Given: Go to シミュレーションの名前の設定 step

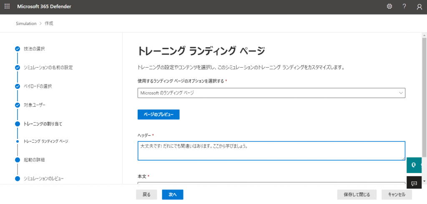Looking at the screenshot, I should [48, 68].
